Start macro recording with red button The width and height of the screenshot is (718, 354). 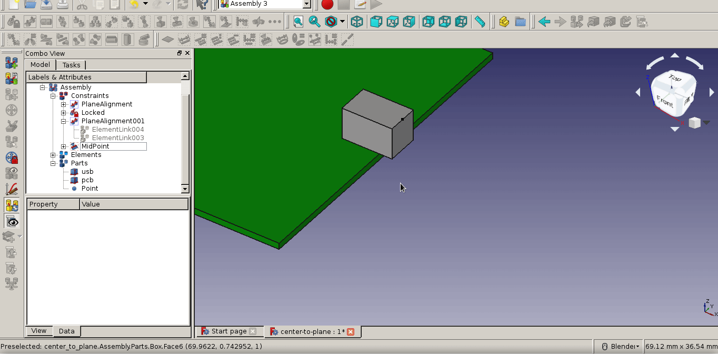(326, 4)
